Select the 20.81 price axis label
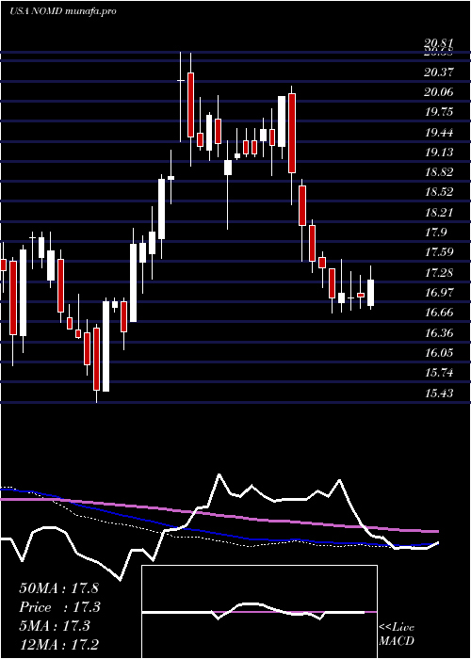 click(x=439, y=43)
